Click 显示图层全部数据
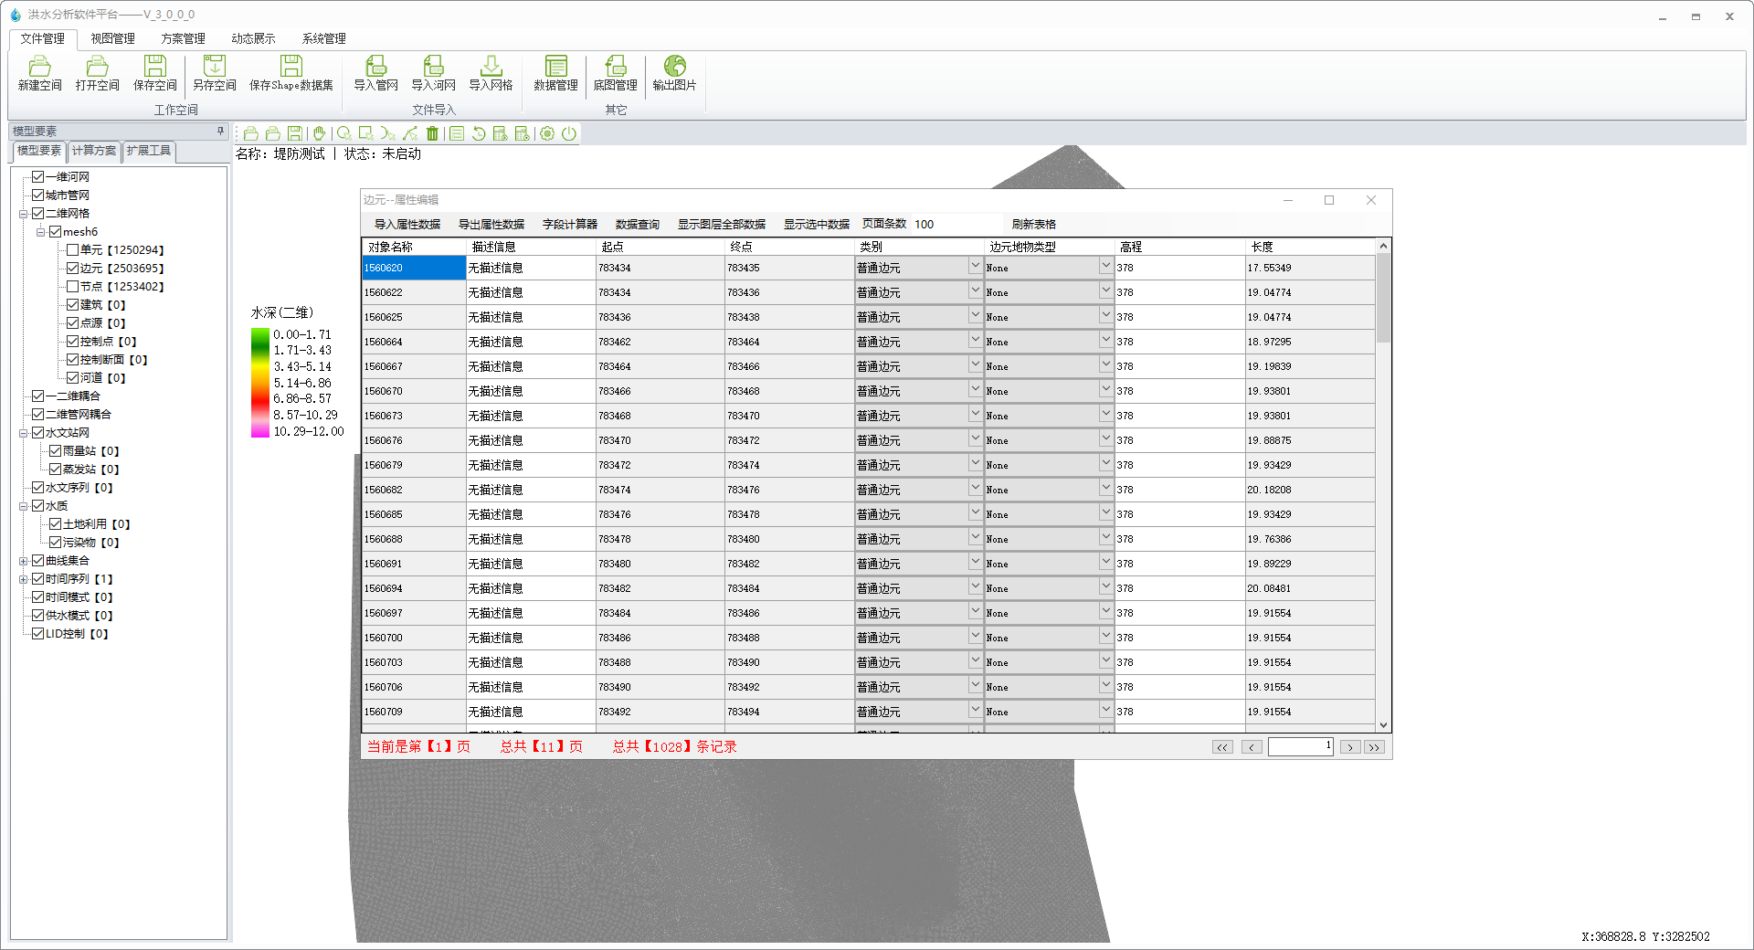 [x=721, y=224]
